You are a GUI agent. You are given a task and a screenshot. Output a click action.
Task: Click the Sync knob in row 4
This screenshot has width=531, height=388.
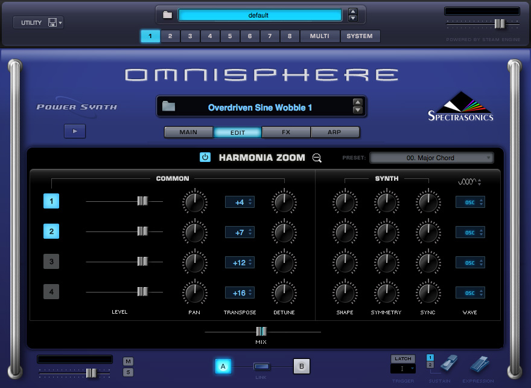(x=428, y=293)
